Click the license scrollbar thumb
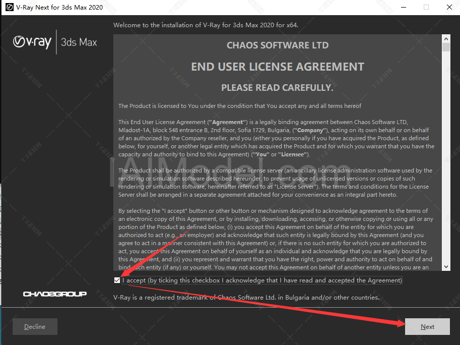Screen dimensions: 460x345 (446, 47)
